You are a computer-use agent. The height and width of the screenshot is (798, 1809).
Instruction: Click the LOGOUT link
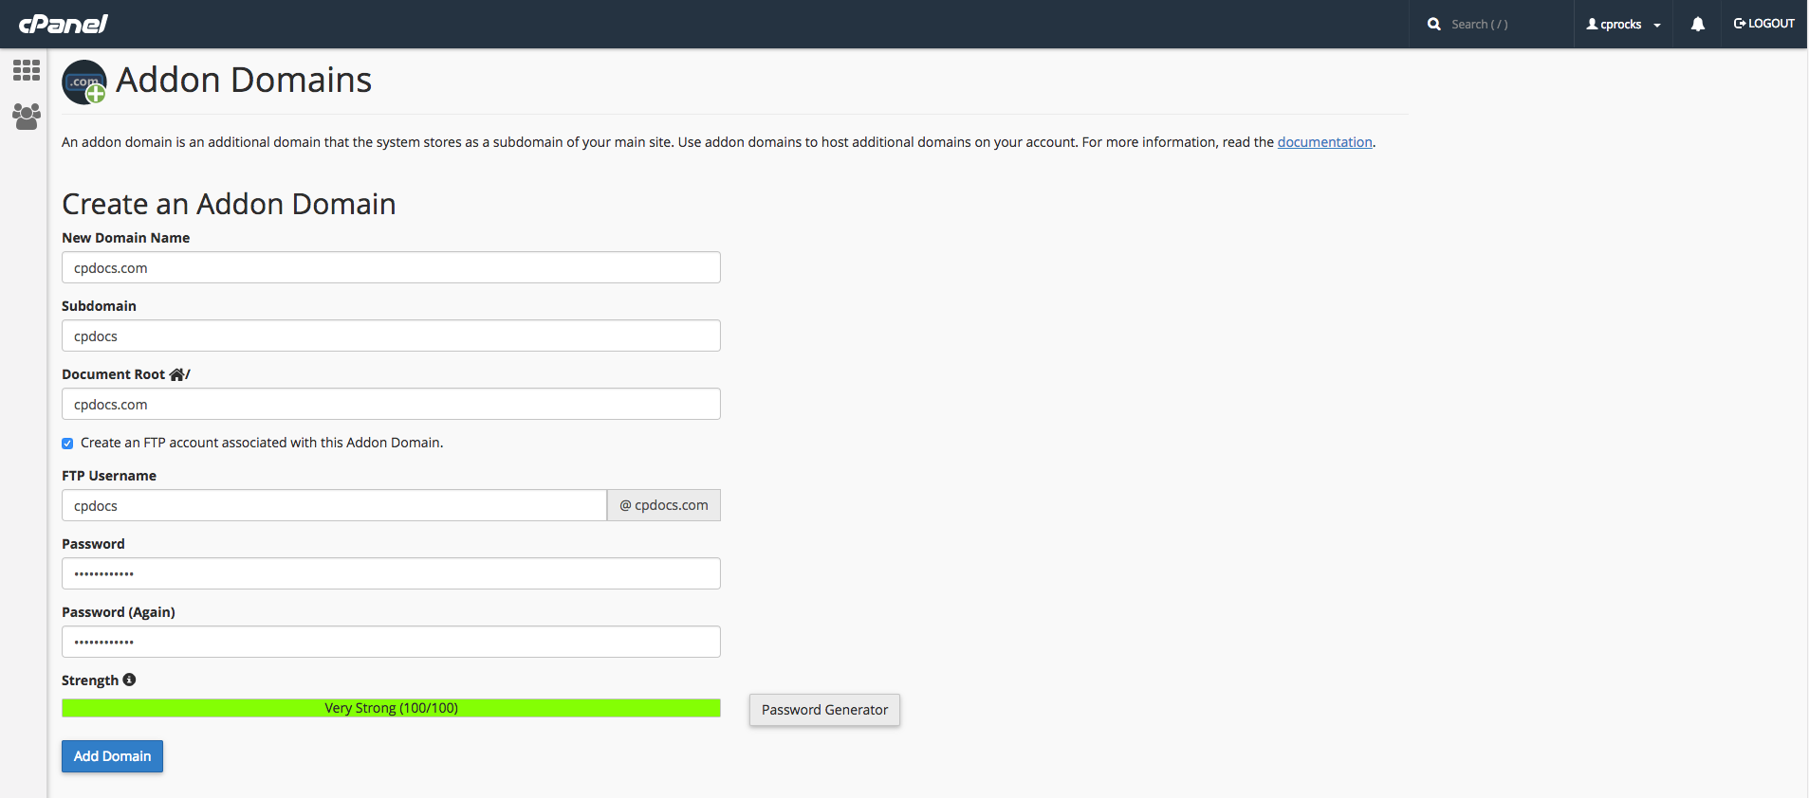[x=1763, y=24]
